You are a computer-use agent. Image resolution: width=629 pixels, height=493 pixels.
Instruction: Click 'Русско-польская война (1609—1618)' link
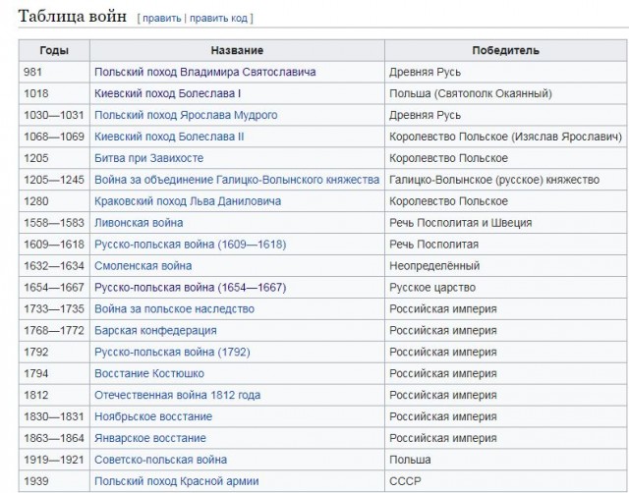190,245
